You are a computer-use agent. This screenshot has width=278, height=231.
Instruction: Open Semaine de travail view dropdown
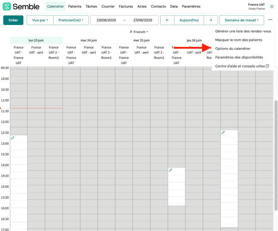241,20
